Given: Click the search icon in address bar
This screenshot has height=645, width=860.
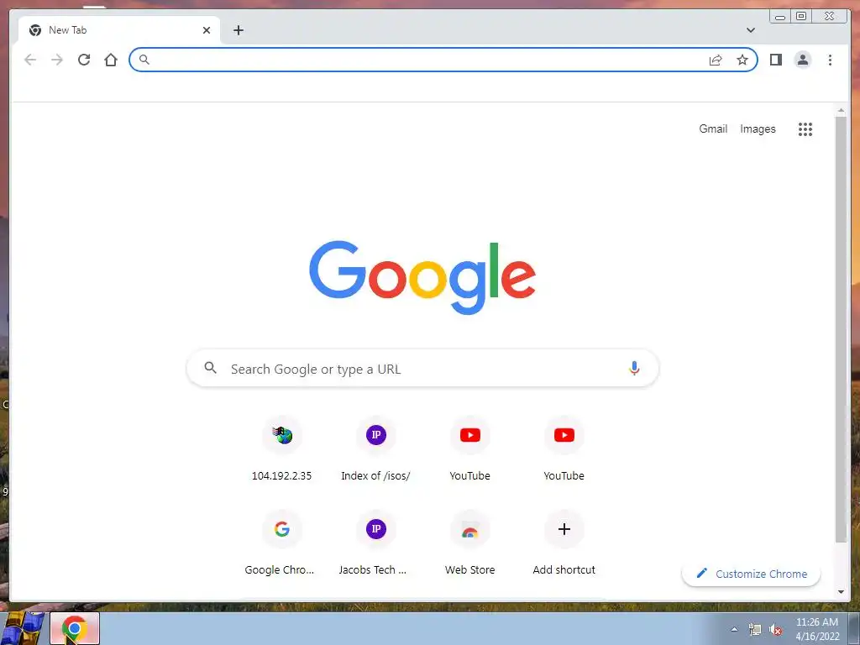Looking at the screenshot, I should (x=144, y=60).
